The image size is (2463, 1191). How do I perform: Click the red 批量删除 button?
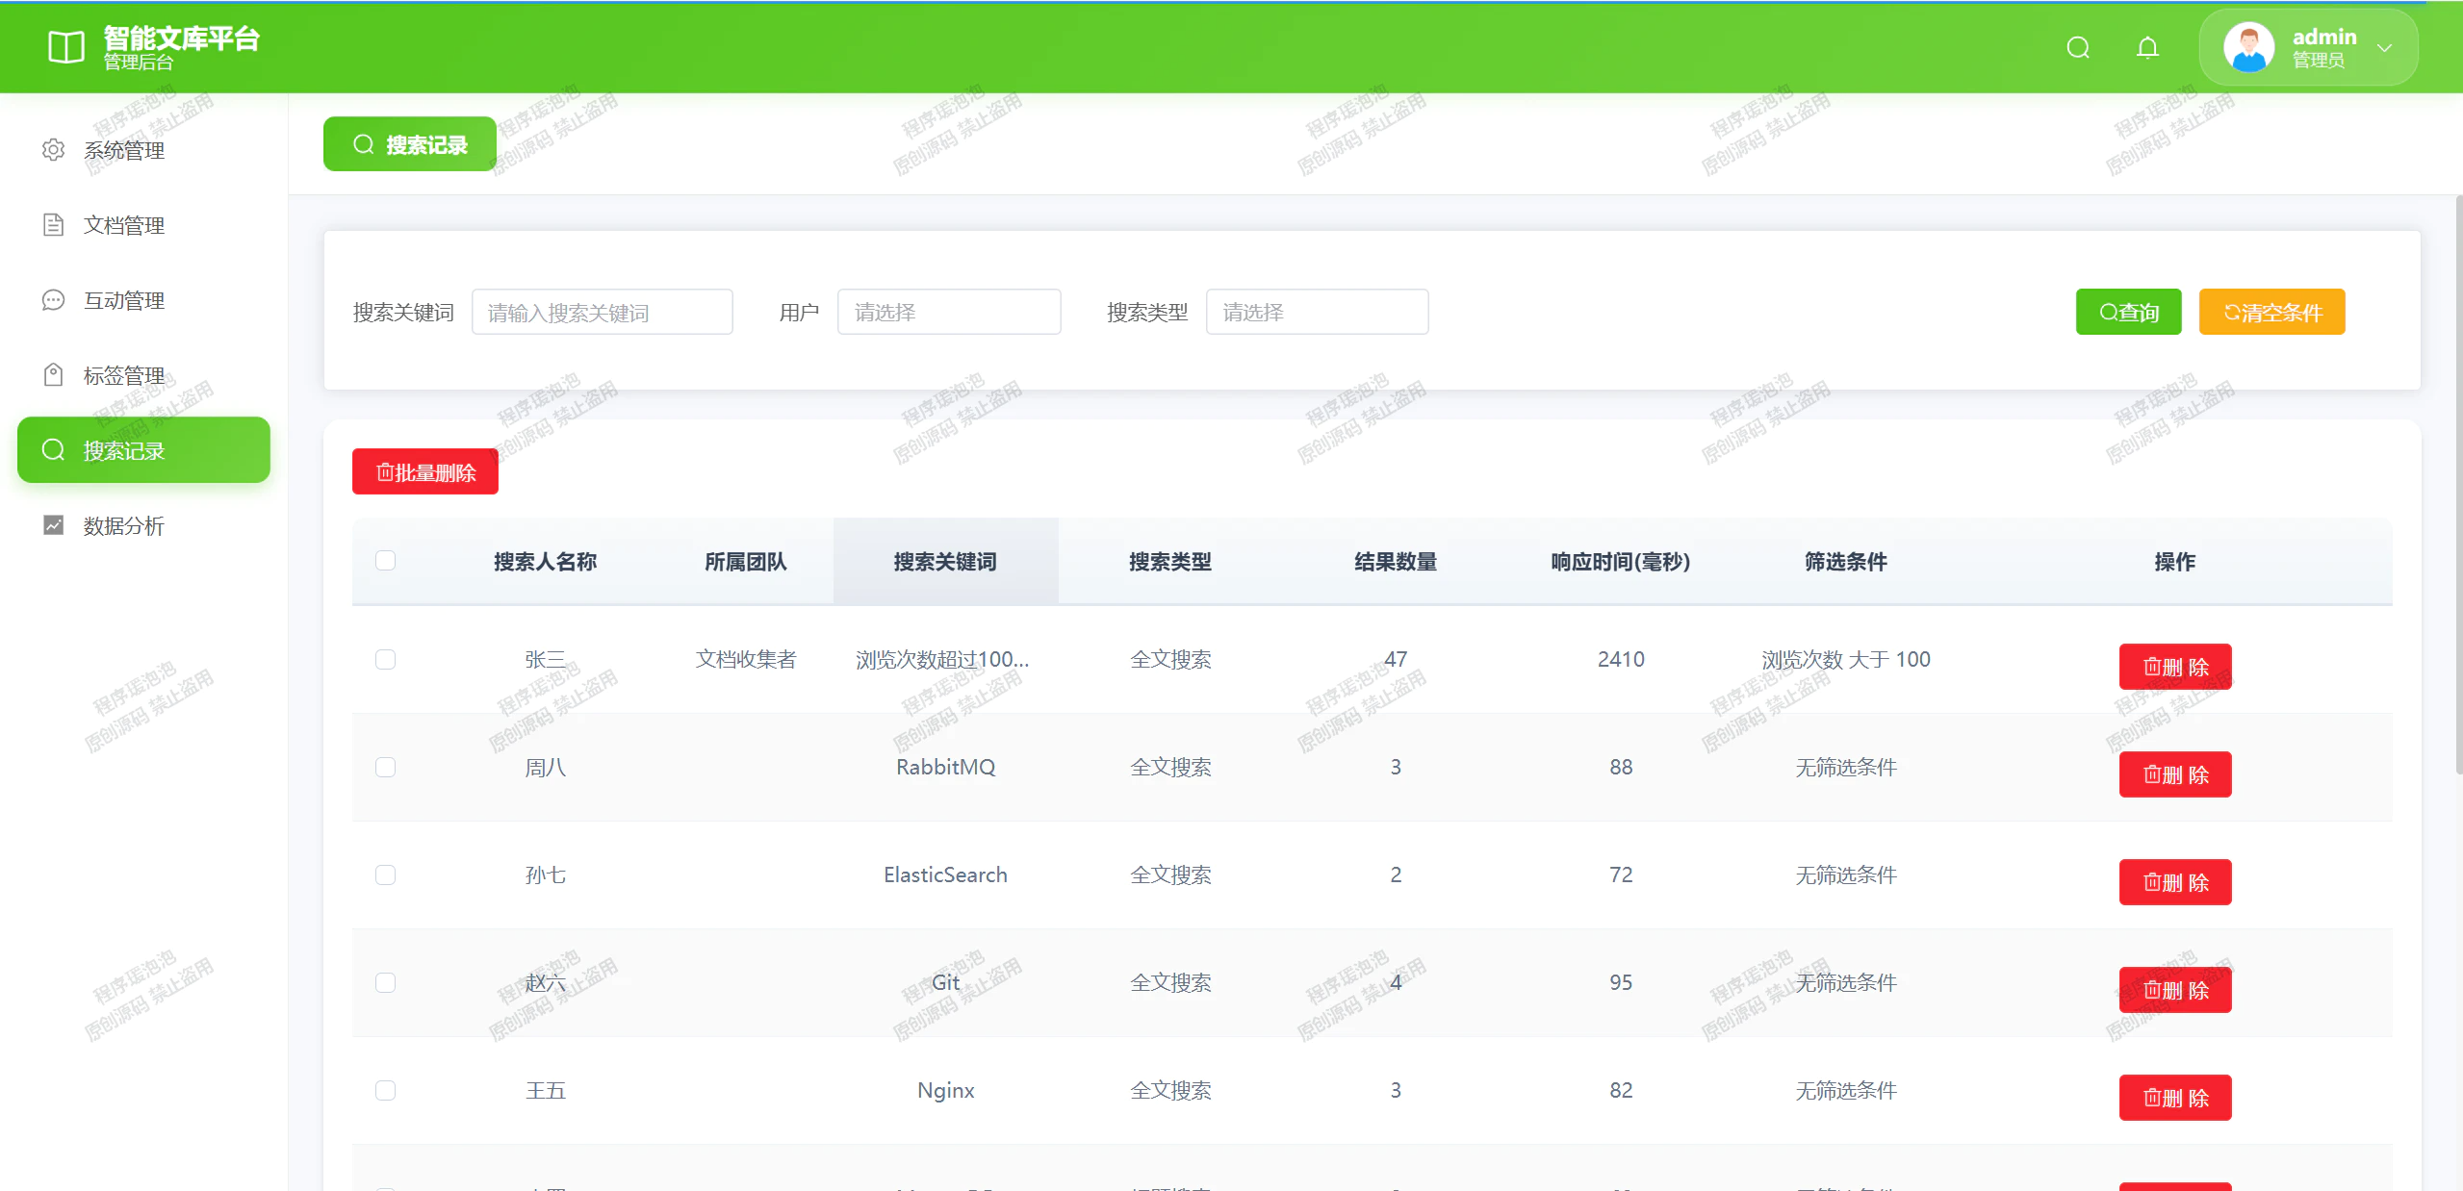425,471
